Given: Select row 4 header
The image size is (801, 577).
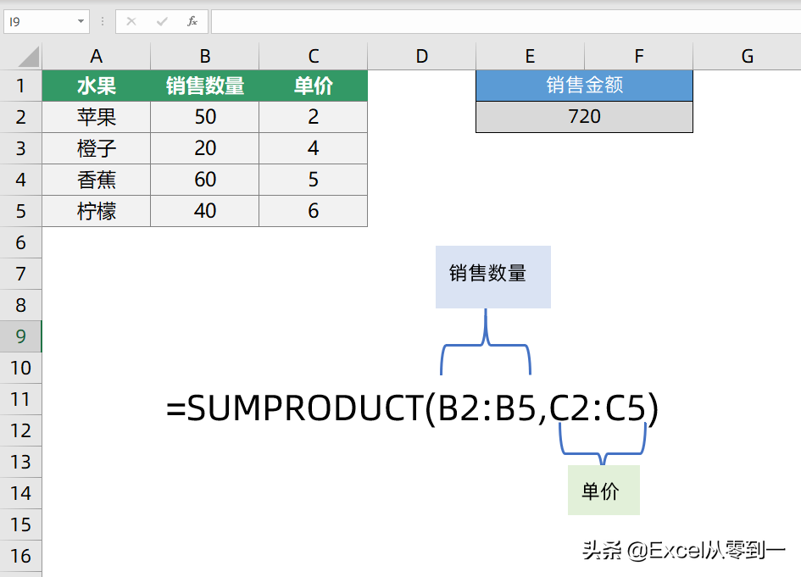Looking at the screenshot, I should click(20, 180).
